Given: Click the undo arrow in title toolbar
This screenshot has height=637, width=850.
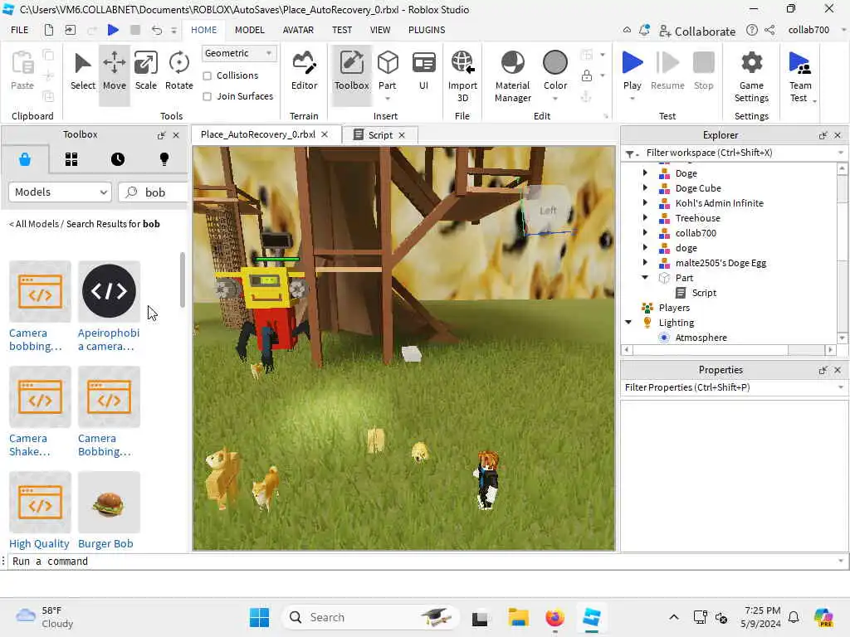Looking at the screenshot, I should pyautogui.click(x=157, y=30).
